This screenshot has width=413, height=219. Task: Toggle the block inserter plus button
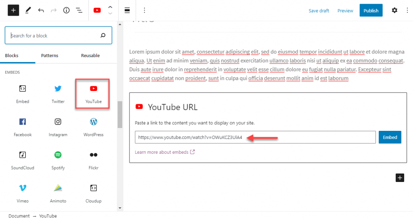coord(13,10)
